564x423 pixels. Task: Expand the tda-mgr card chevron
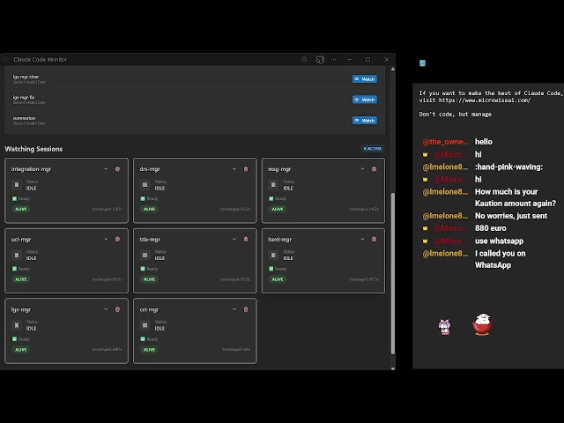234,239
